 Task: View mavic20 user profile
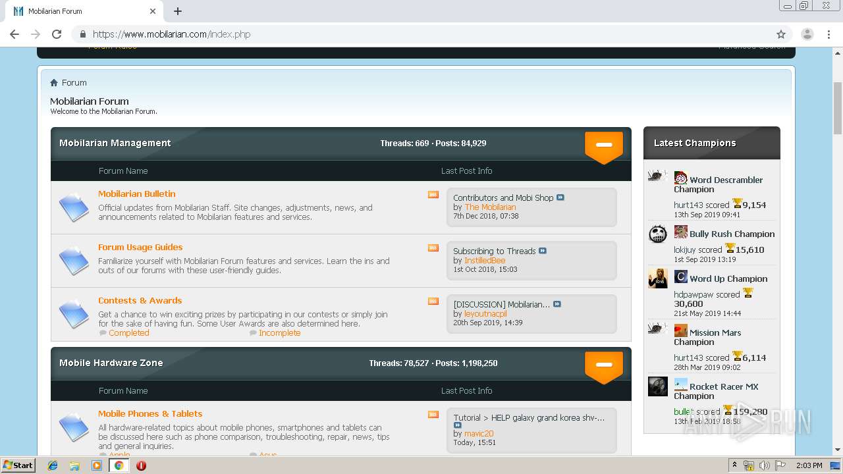[479, 433]
